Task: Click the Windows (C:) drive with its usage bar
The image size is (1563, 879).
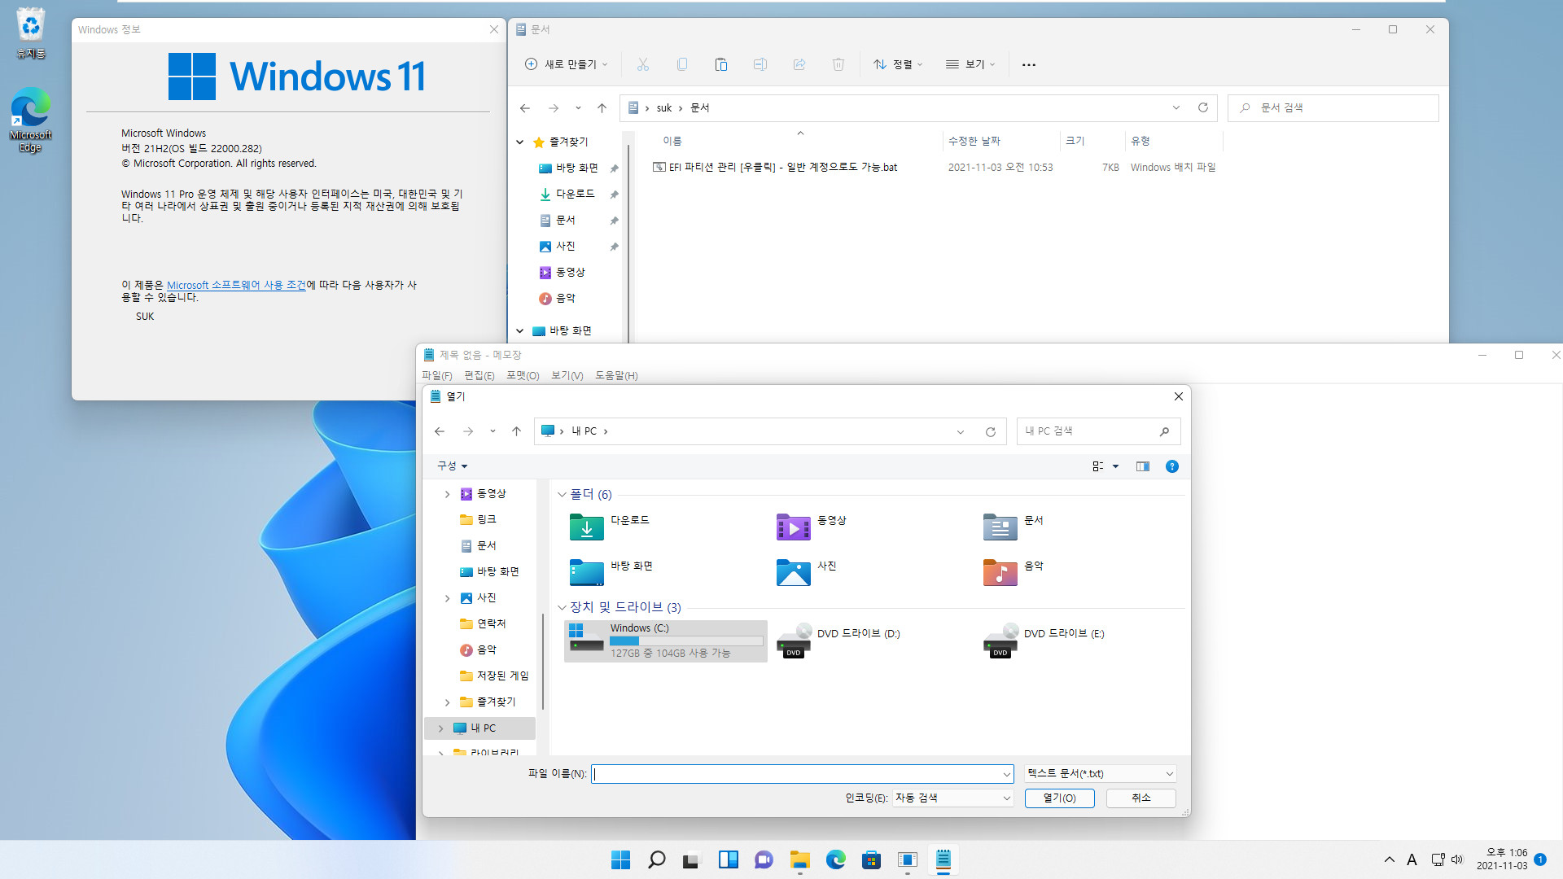Action: pos(666,641)
